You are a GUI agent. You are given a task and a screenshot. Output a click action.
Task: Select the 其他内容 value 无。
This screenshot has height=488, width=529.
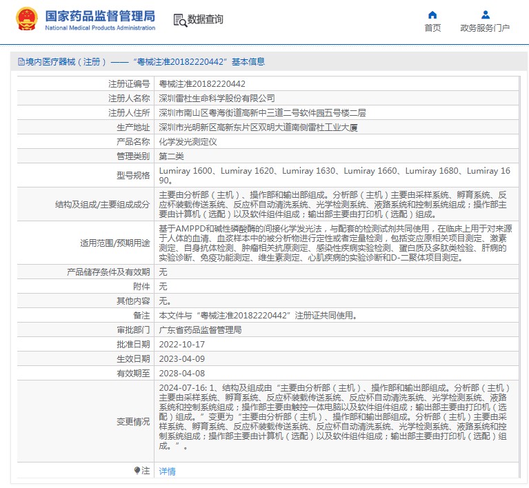(x=165, y=301)
